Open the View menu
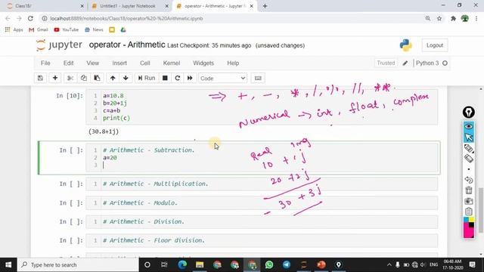 pyautogui.click(x=92, y=63)
